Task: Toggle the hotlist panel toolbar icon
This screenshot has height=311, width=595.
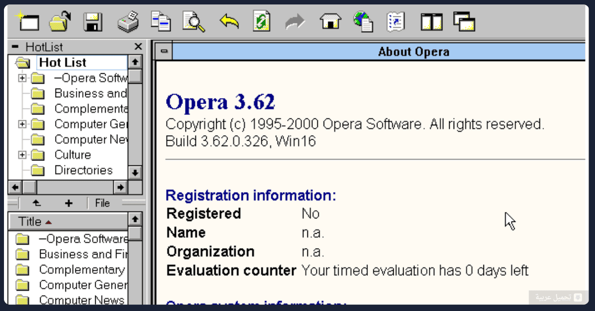Action: click(396, 22)
